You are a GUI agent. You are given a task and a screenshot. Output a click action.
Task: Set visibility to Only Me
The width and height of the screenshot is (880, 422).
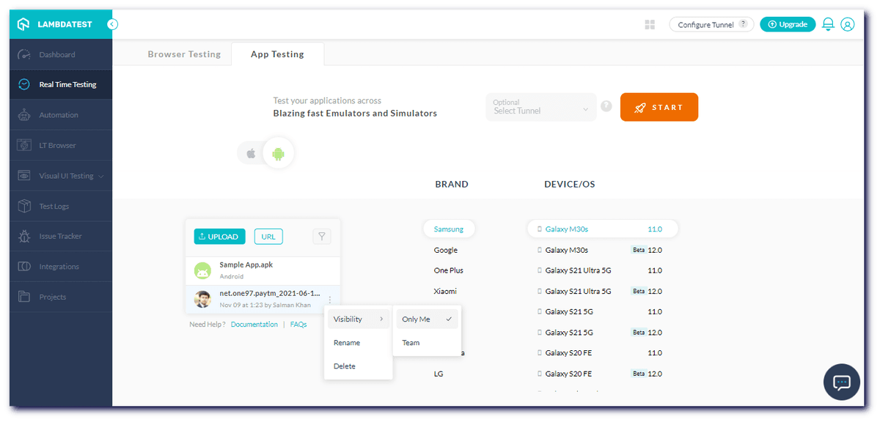pos(427,319)
